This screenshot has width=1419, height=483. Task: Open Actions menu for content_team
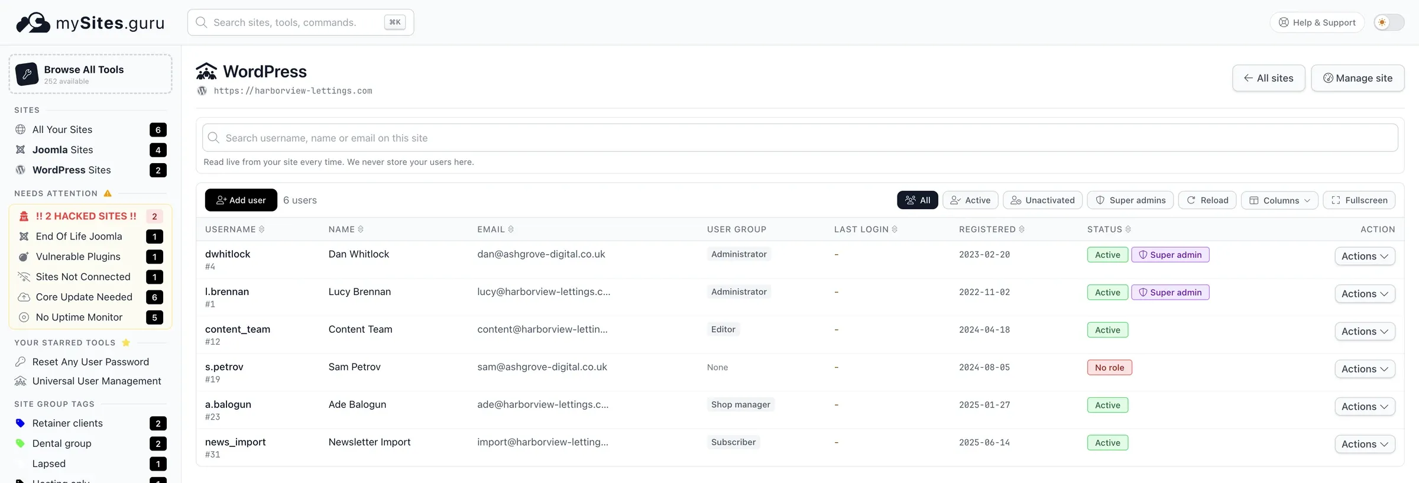(1365, 332)
